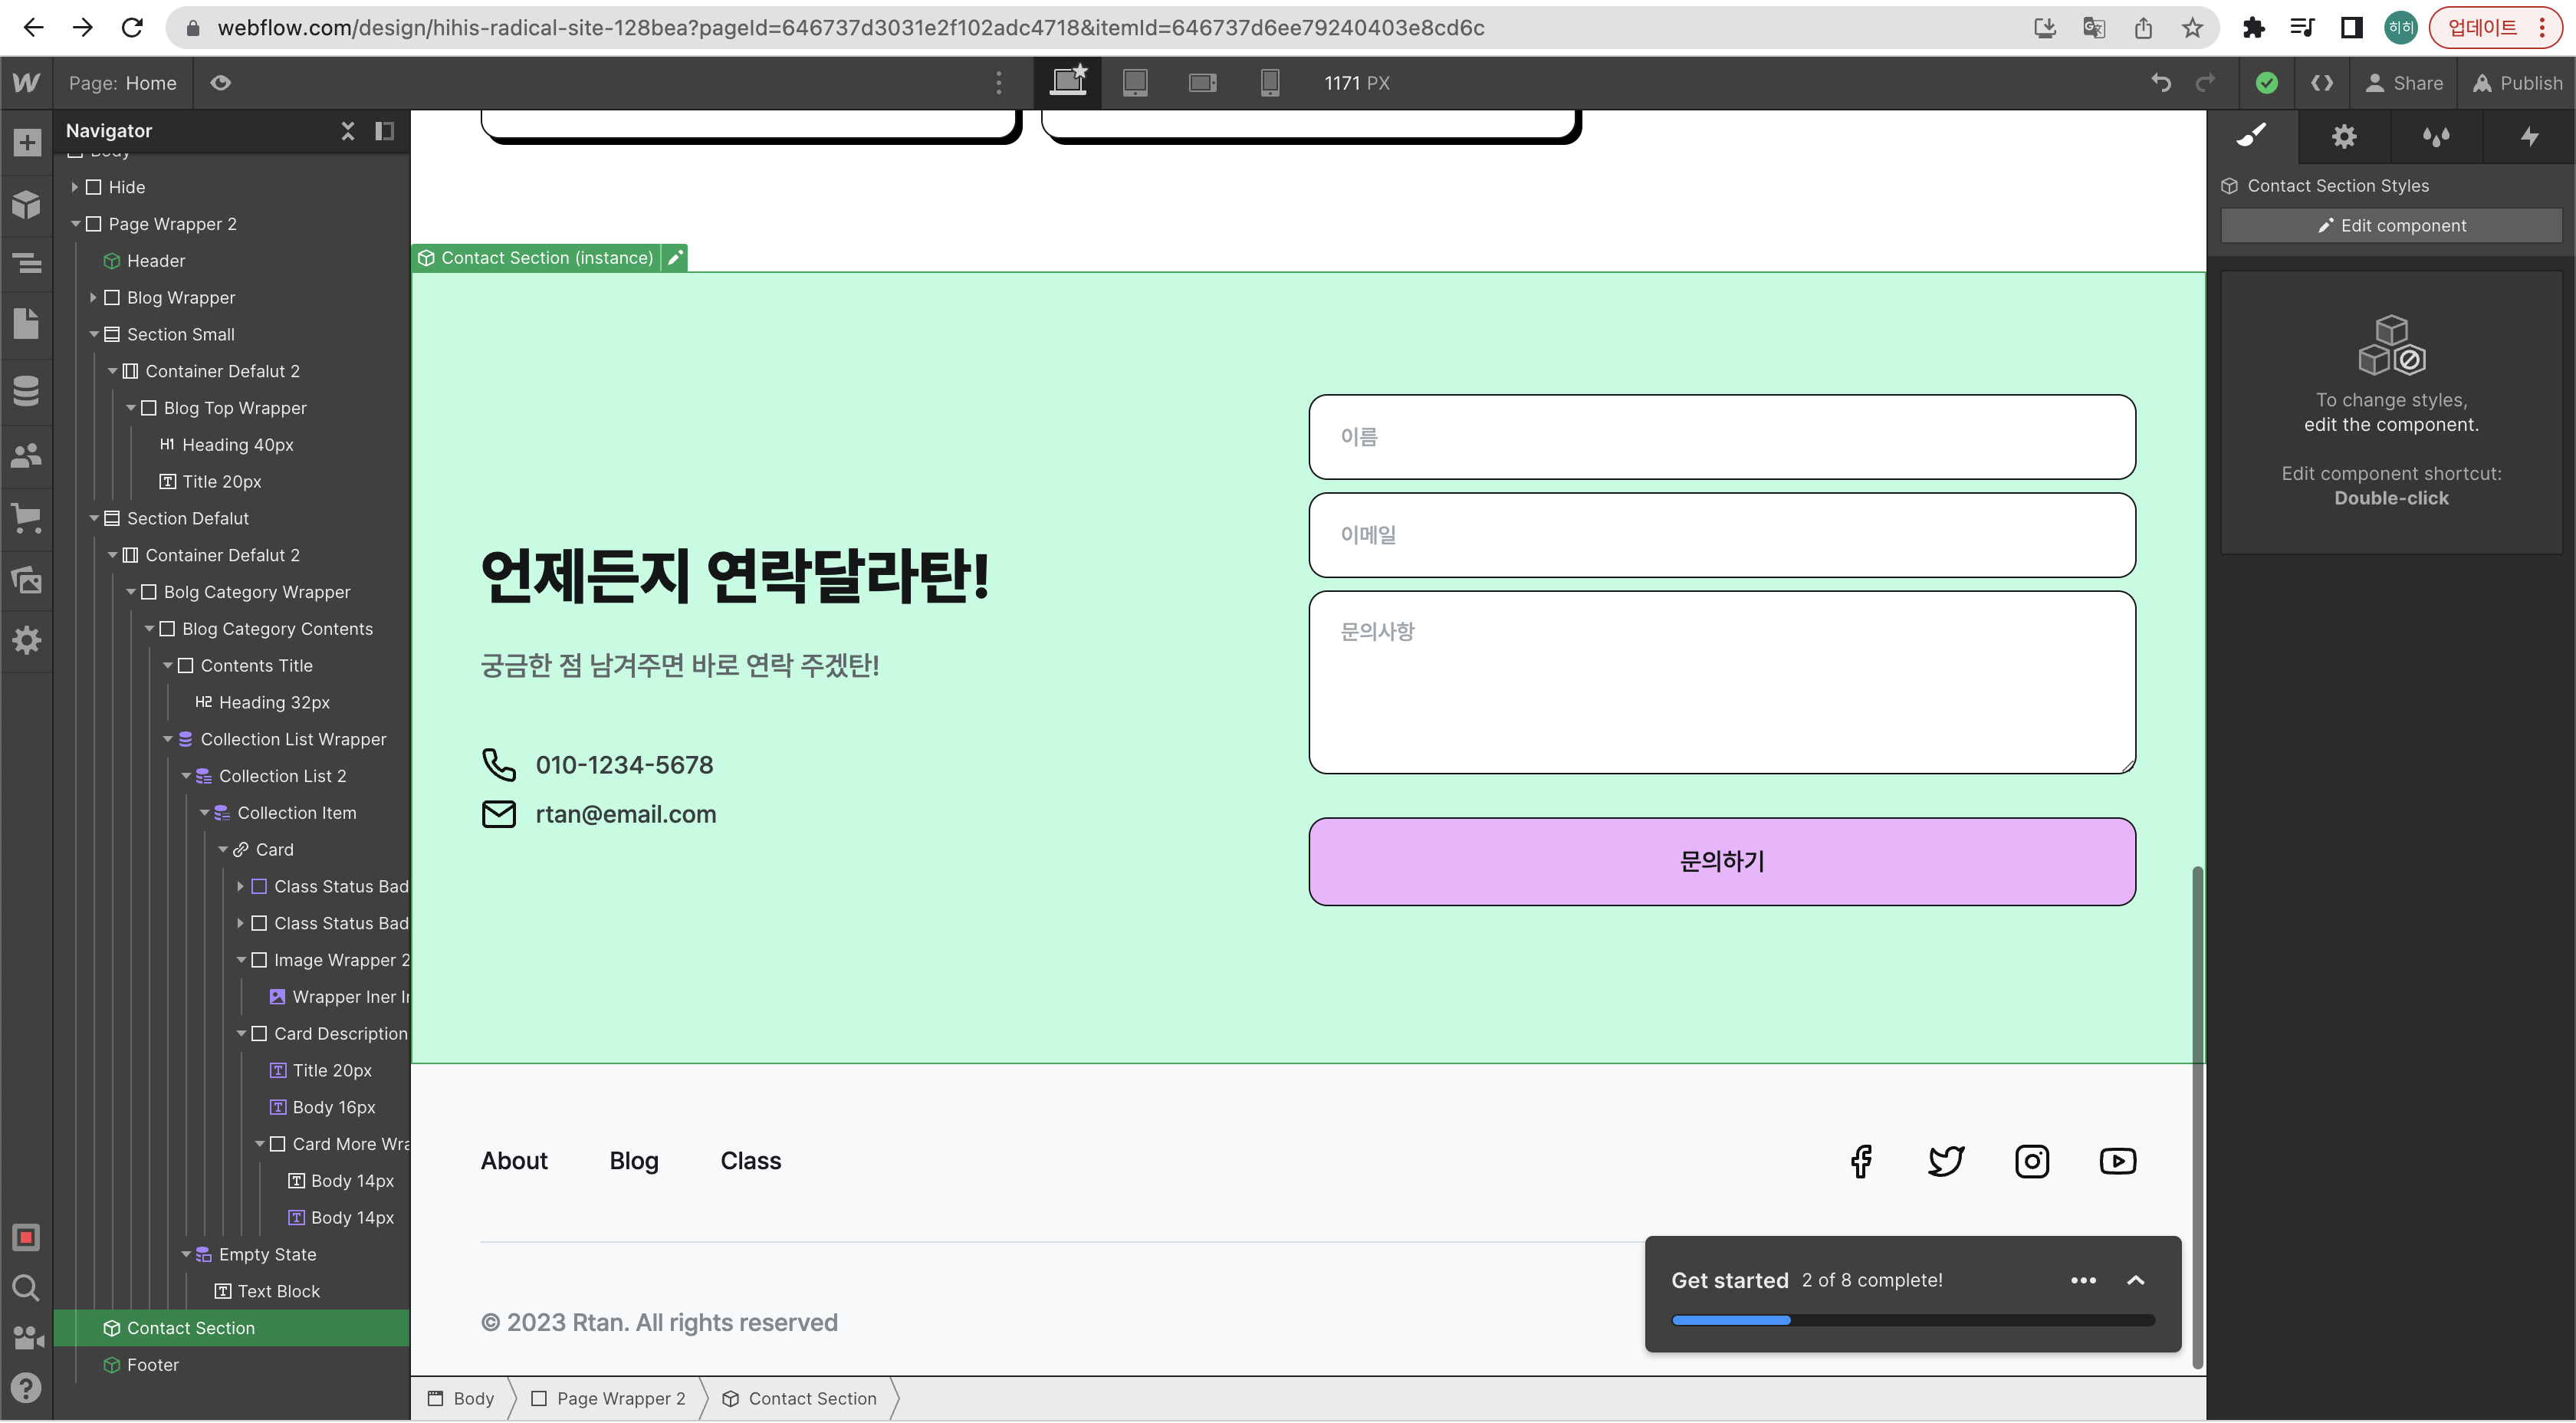This screenshot has width=2576, height=1423.
Task: Click the 문의사항 message textarea
Action: (1722, 682)
